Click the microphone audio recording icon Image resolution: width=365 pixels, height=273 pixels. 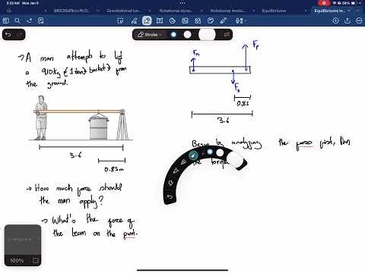pyautogui.click(x=239, y=20)
